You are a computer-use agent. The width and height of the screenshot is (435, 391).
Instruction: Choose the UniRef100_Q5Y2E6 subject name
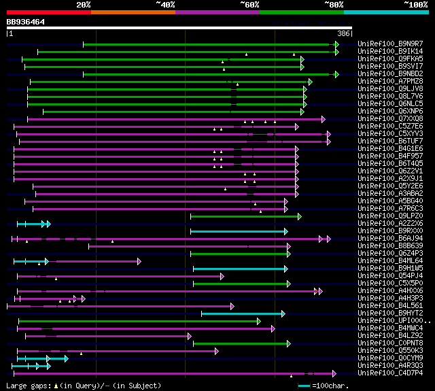pyautogui.click(x=390, y=186)
